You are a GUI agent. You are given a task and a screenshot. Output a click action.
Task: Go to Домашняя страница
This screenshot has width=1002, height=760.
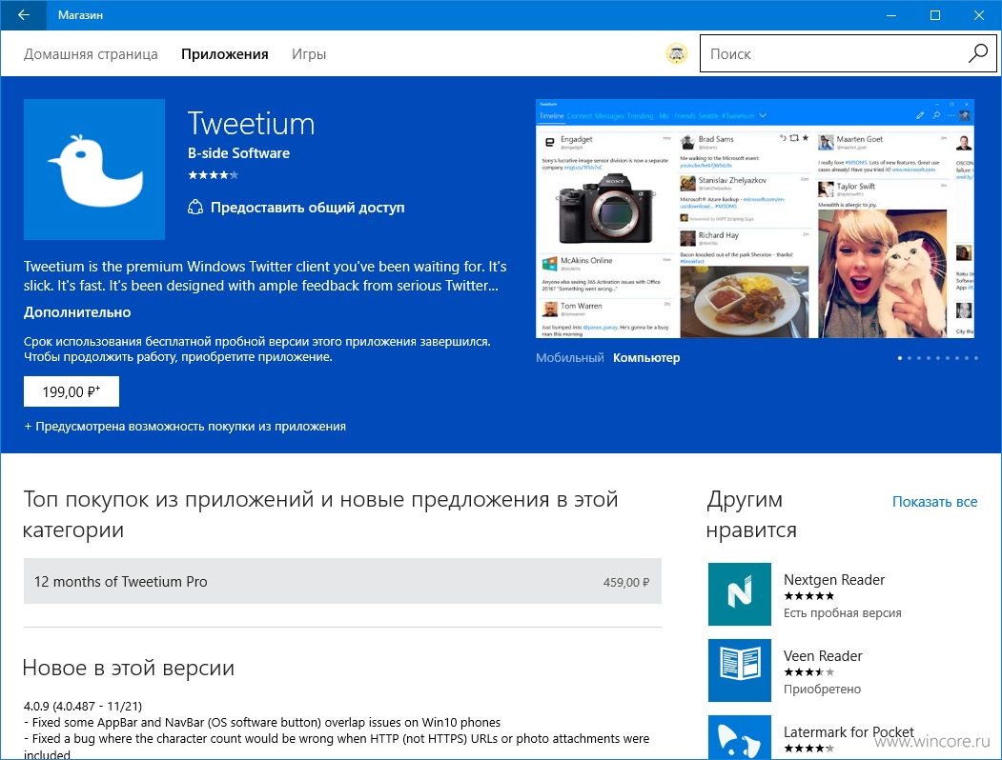91,54
